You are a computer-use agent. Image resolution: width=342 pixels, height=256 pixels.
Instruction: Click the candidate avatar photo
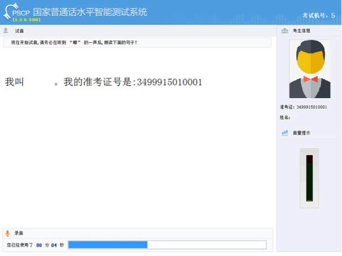[x=310, y=69]
